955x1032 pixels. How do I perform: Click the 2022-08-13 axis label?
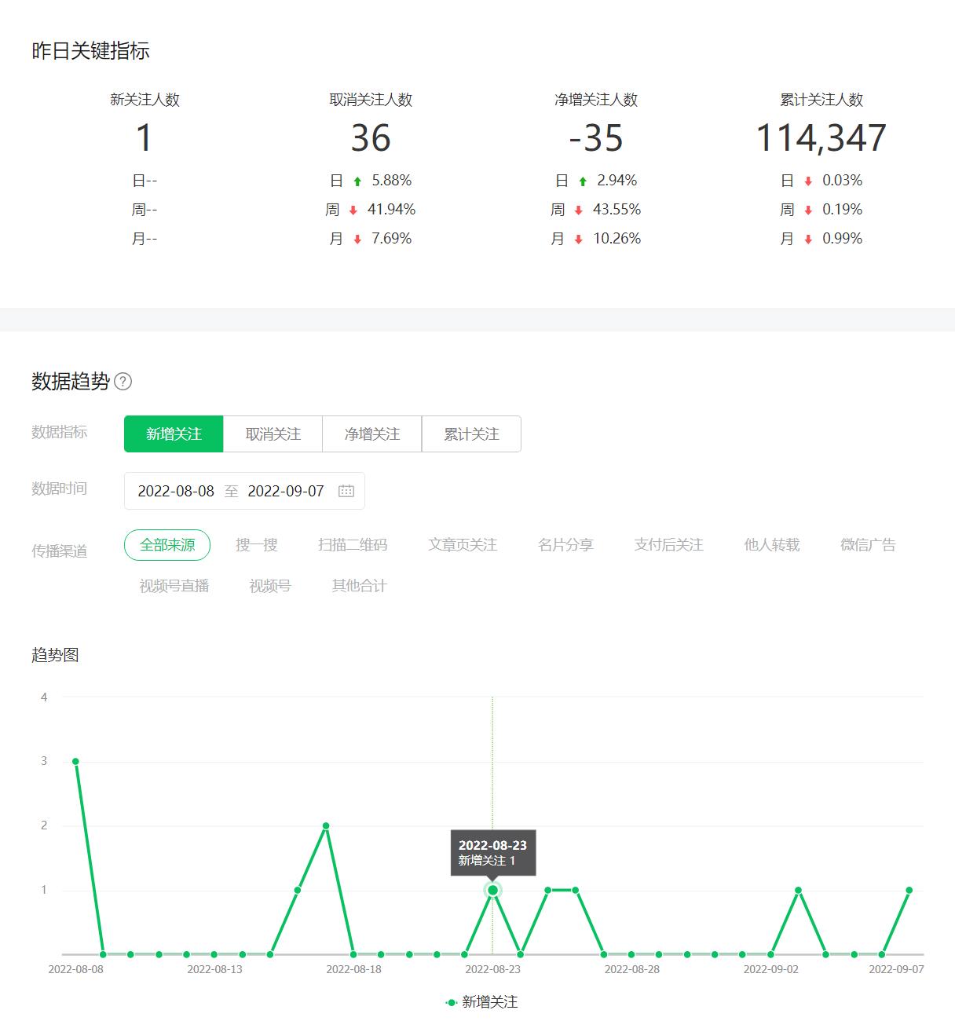point(214,969)
